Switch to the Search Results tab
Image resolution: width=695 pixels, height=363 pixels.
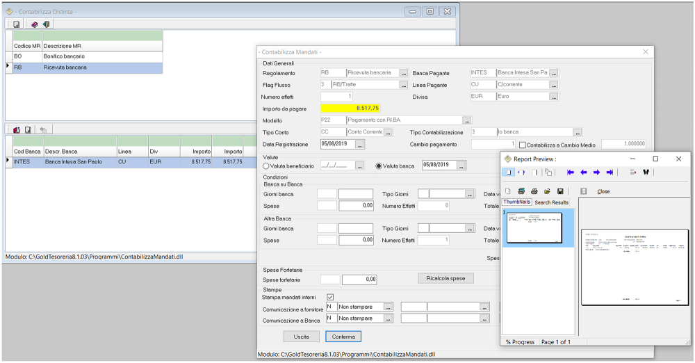(x=551, y=202)
